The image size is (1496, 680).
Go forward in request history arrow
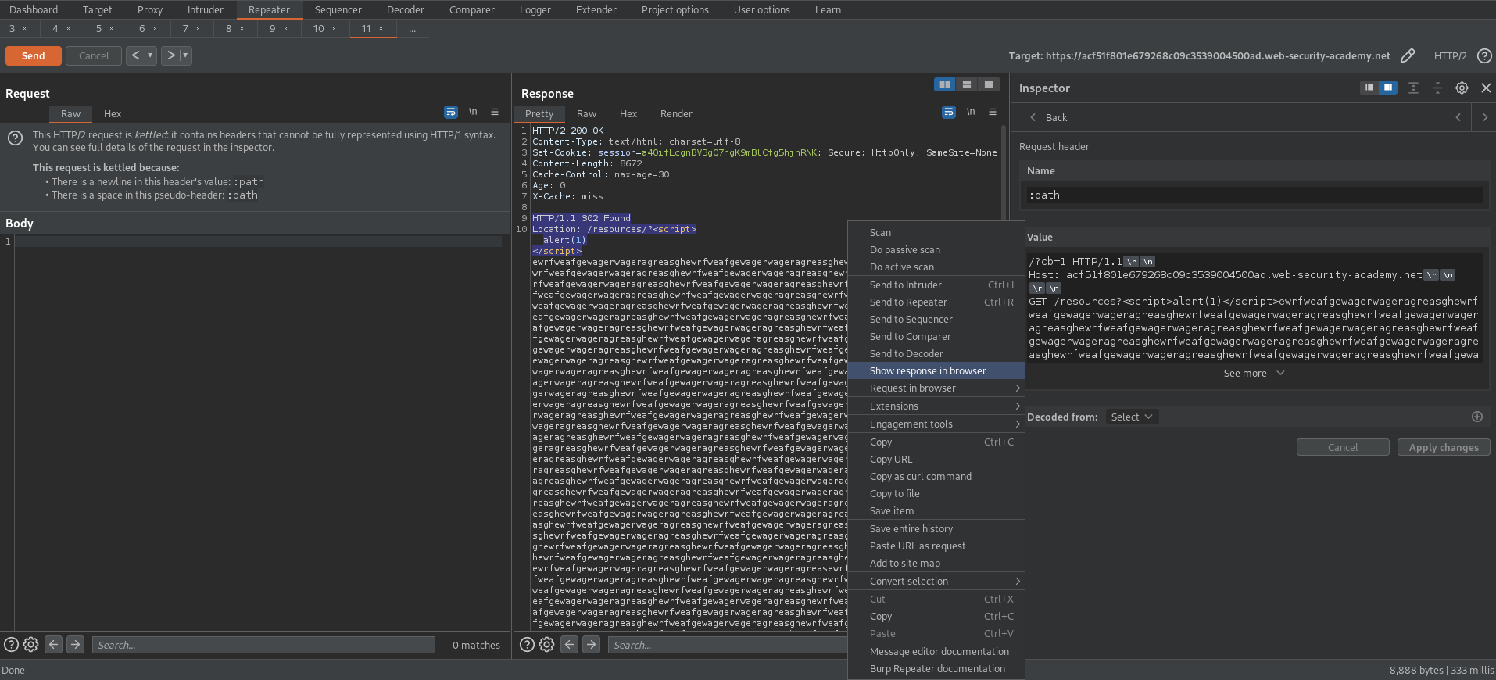point(171,55)
